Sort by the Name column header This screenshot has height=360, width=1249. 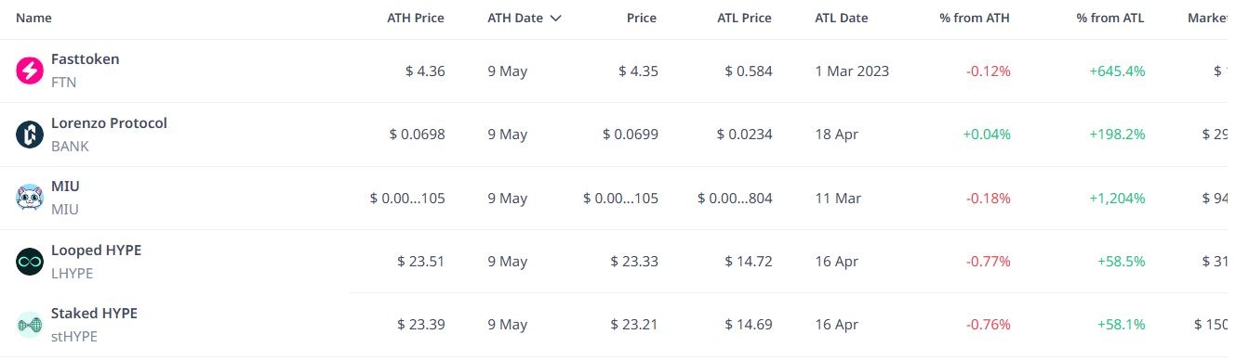33,18
